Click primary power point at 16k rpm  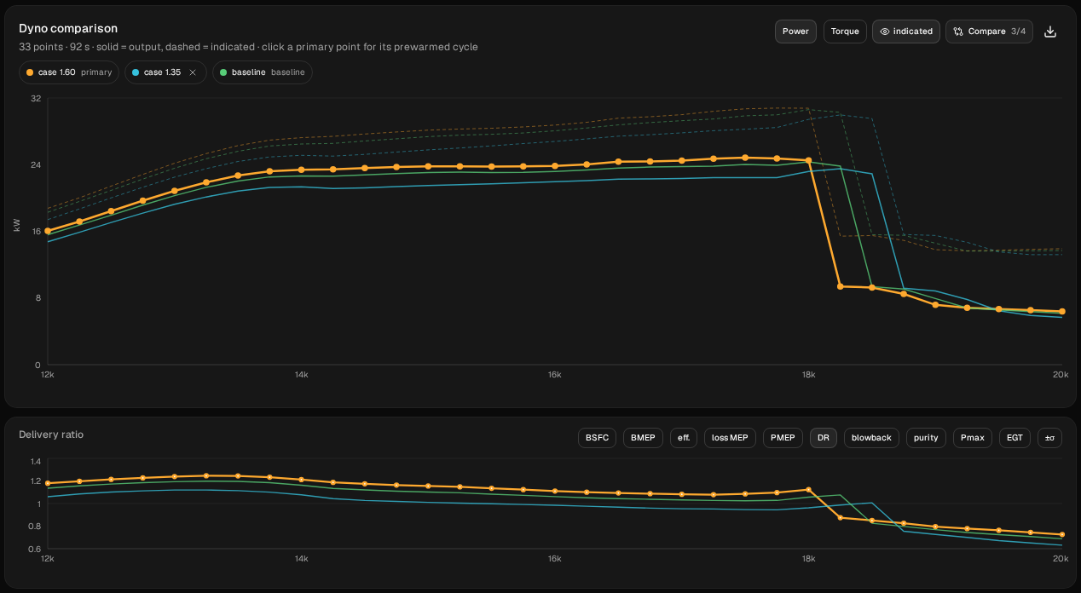tap(555, 166)
